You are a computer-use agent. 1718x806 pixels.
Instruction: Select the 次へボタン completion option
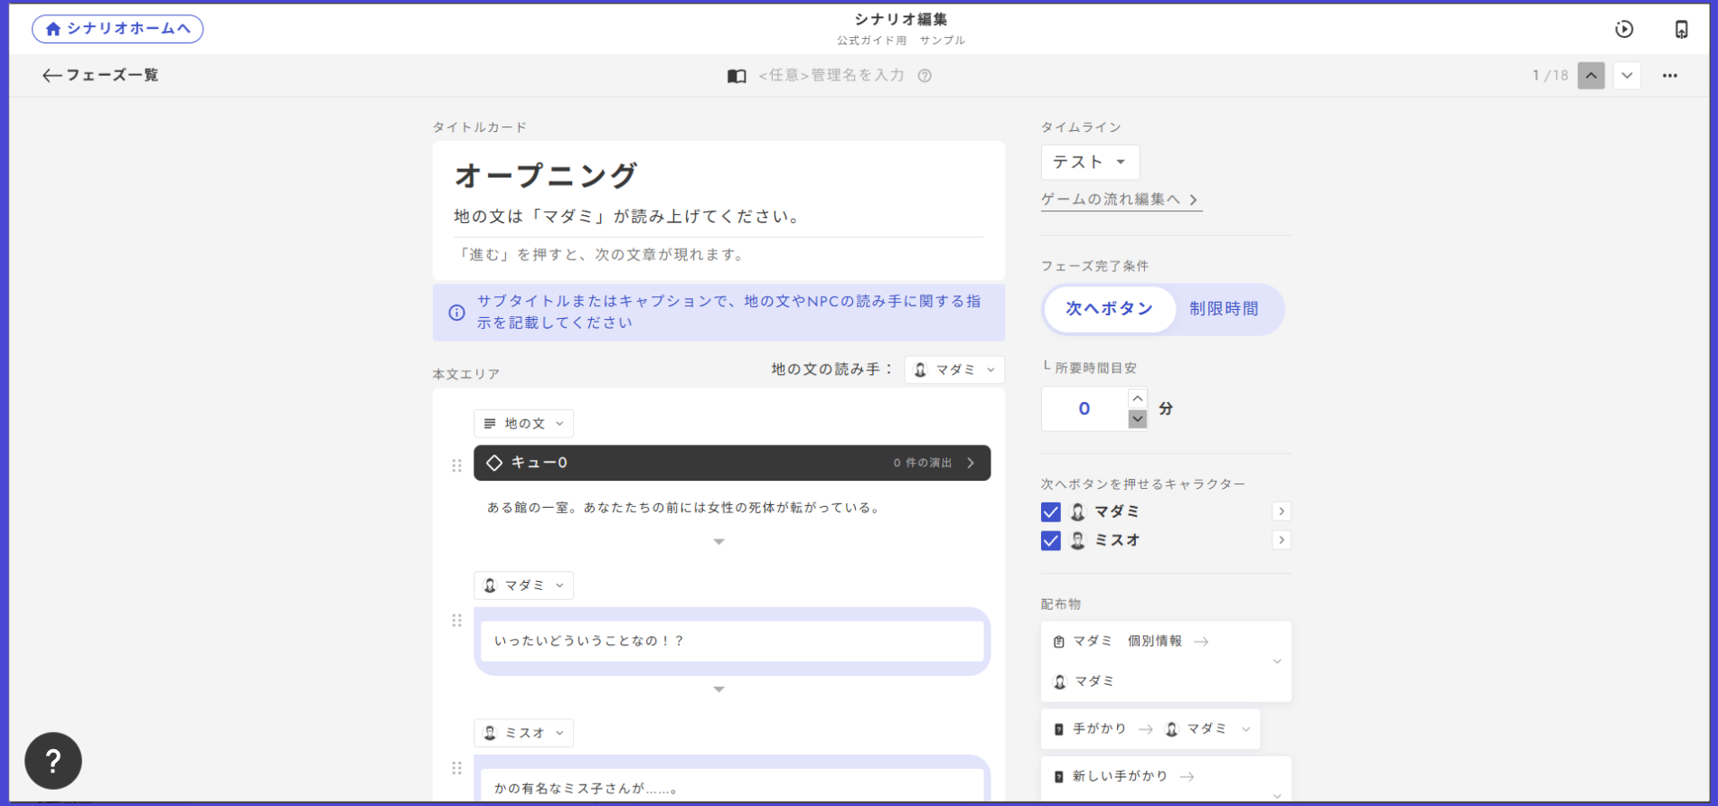(1109, 309)
